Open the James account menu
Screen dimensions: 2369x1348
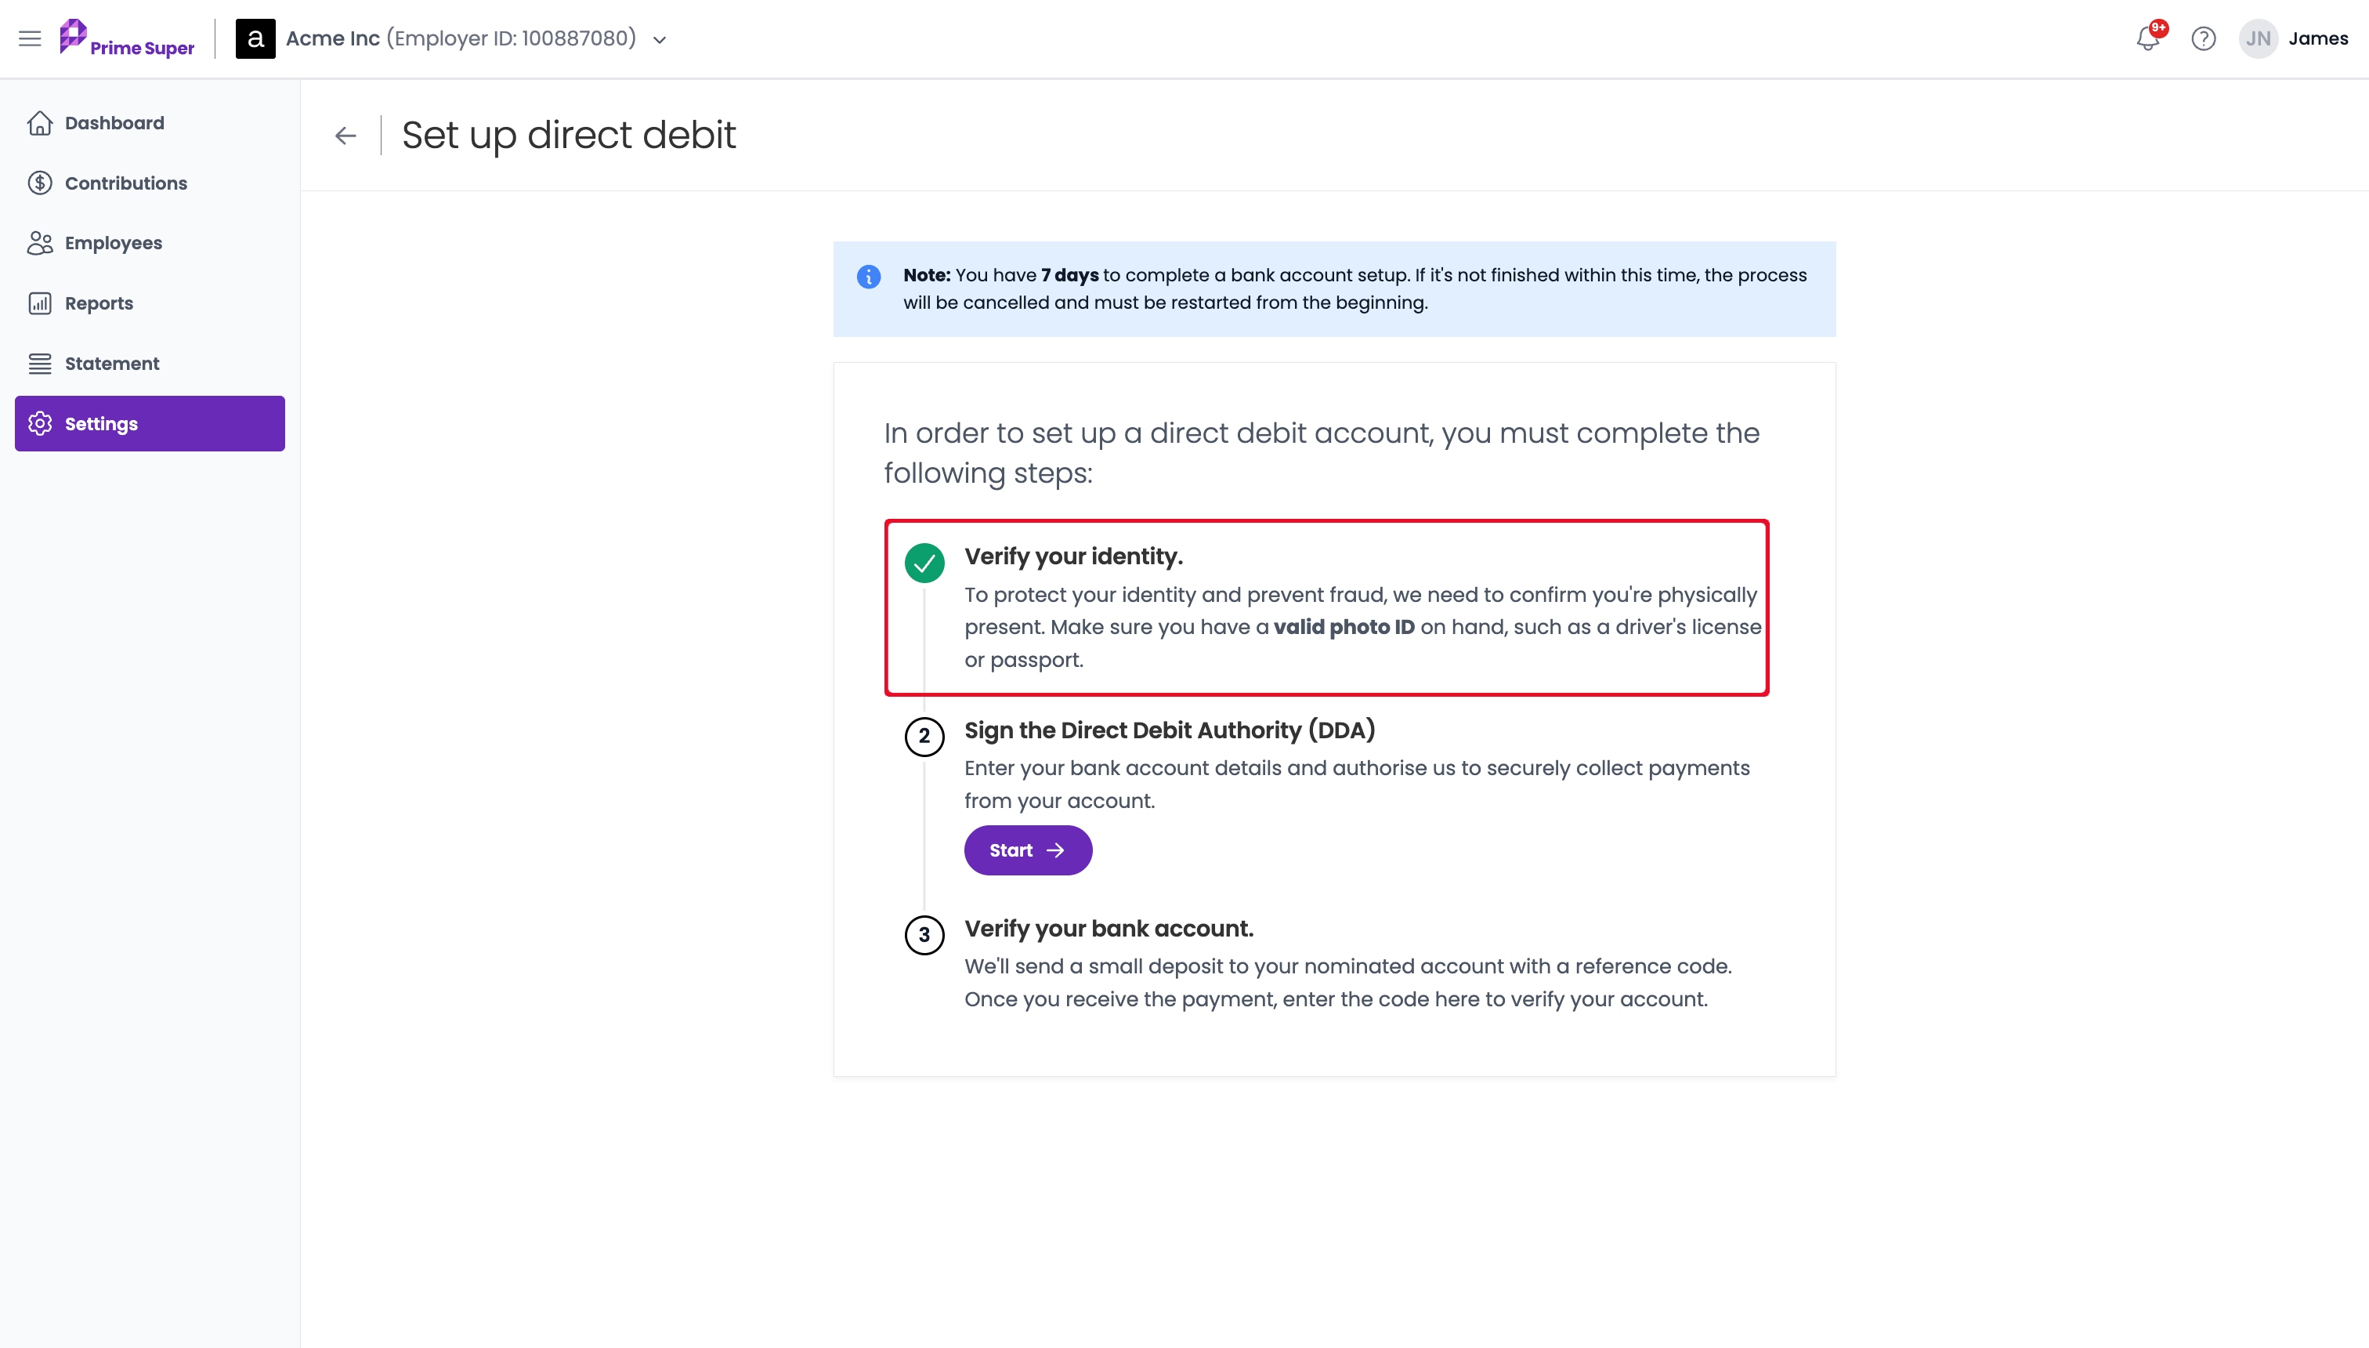(2318, 39)
